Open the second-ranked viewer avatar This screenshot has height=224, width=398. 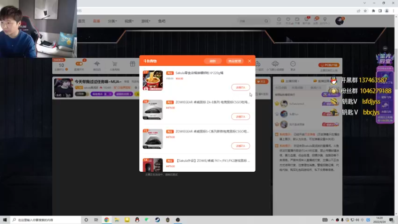point(284,114)
